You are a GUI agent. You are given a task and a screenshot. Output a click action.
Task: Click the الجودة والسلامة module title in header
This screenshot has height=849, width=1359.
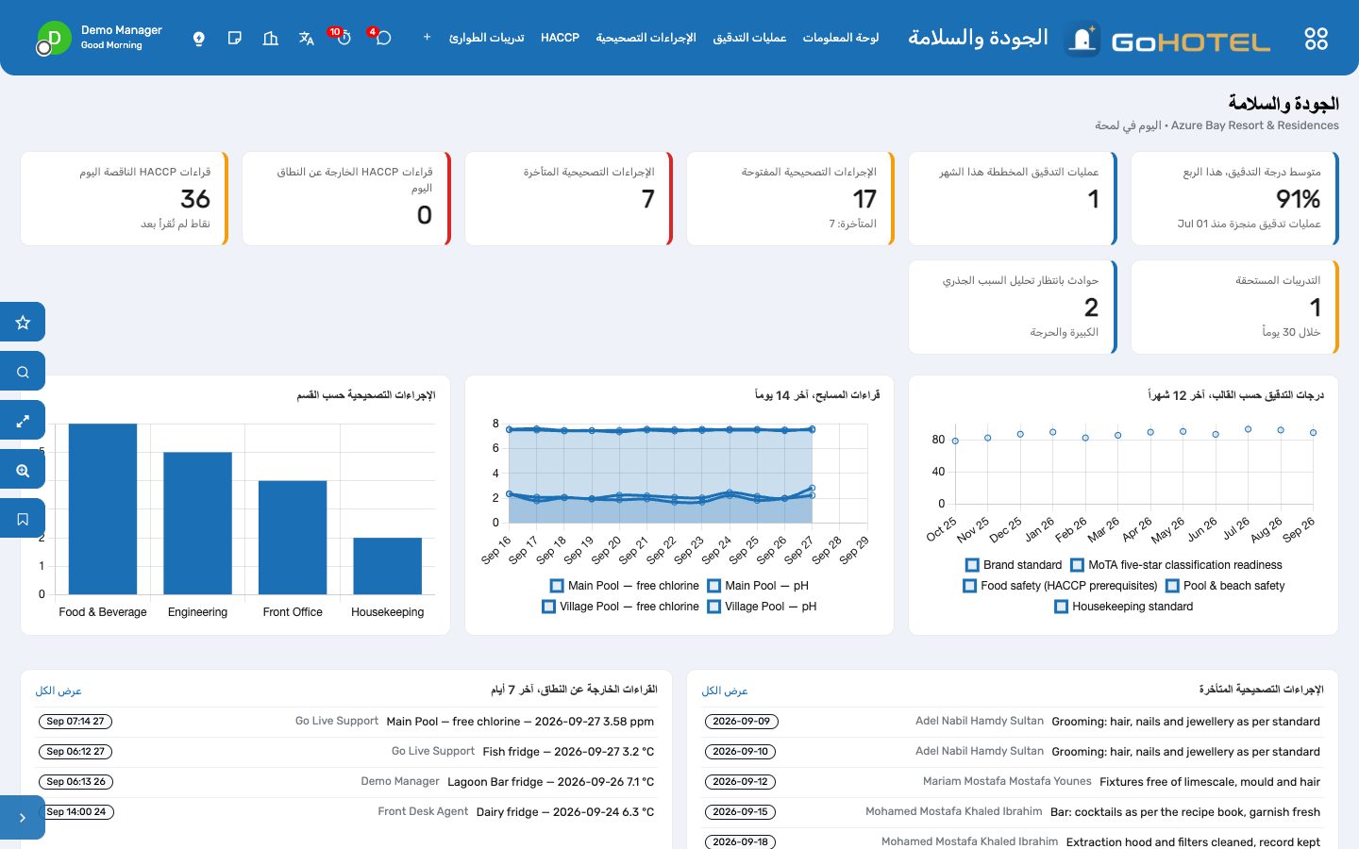tap(978, 38)
